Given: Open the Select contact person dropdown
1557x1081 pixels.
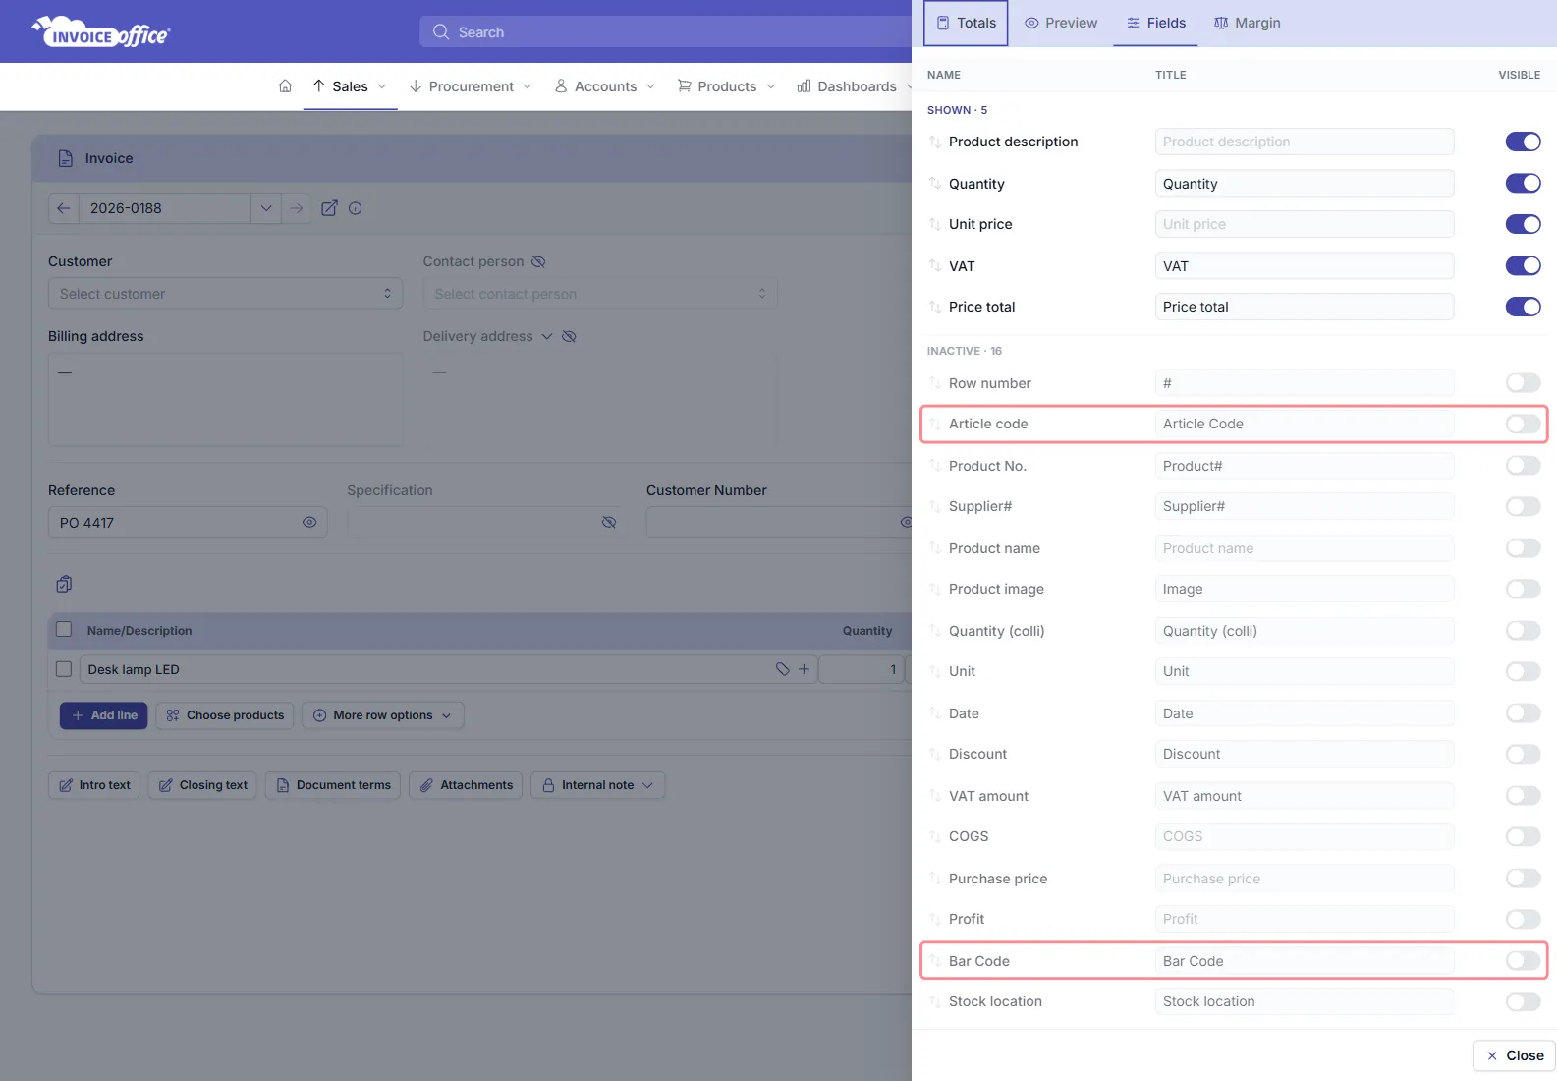Looking at the screenshot, I should click(x=600, y=294).
